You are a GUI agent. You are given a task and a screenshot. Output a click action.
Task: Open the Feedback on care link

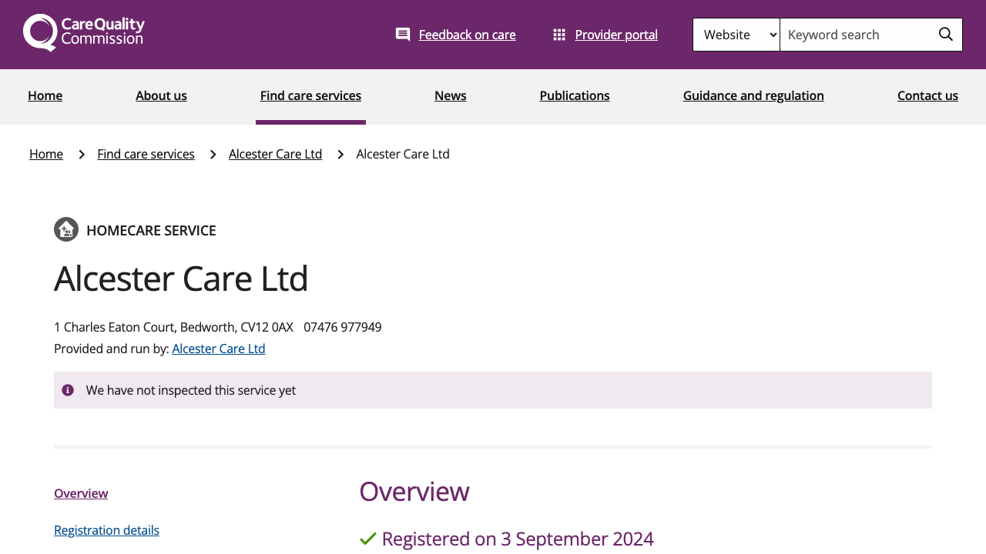pyautogui.click(x=467, y=34)
